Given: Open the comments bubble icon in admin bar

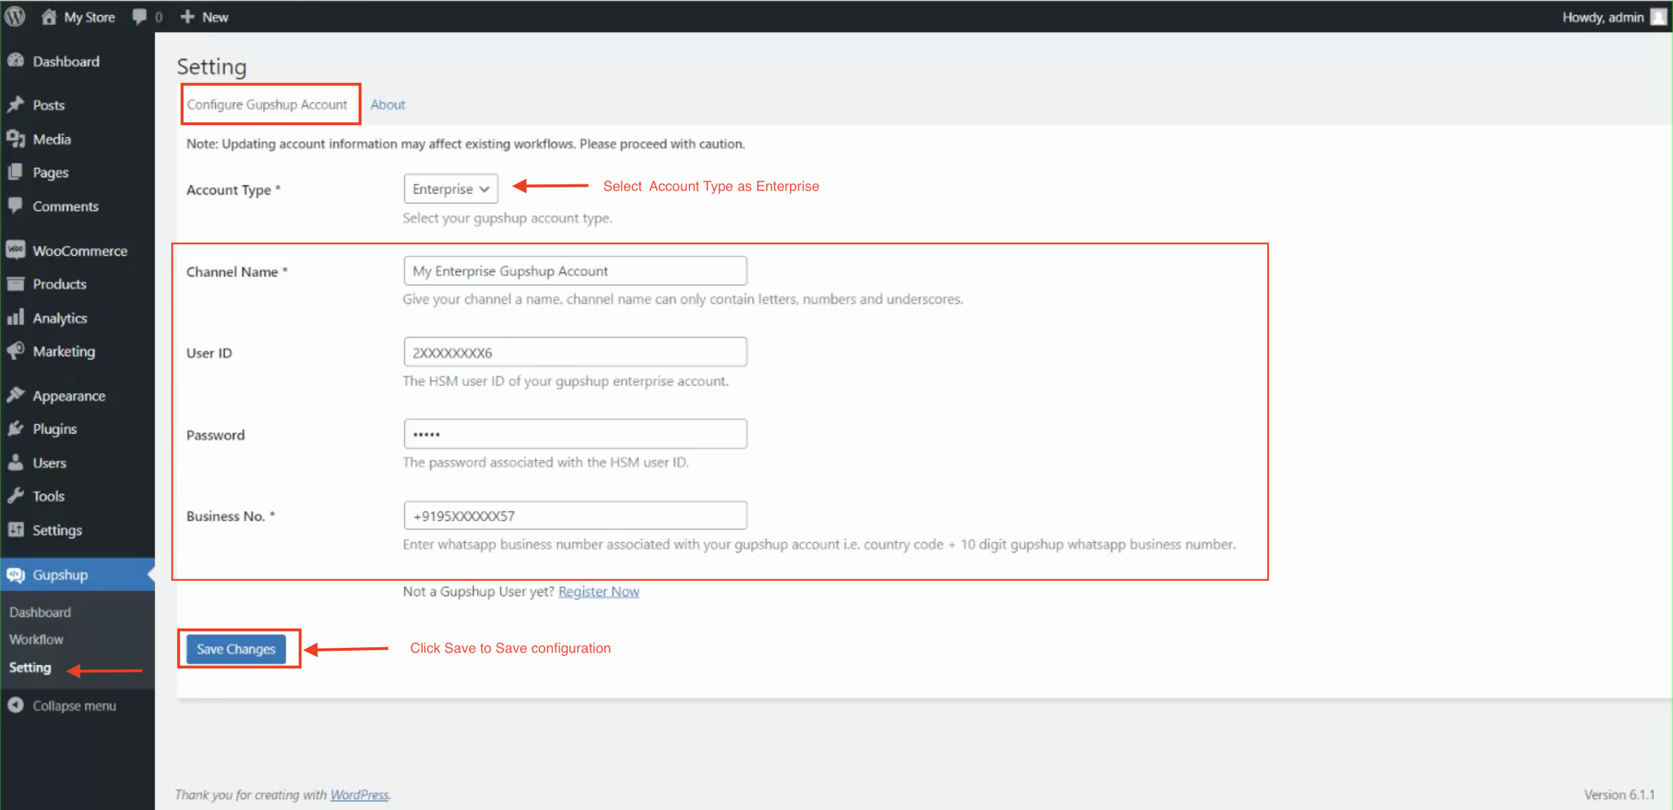Looking at the screenshot, I should click(x=139, y=17).
